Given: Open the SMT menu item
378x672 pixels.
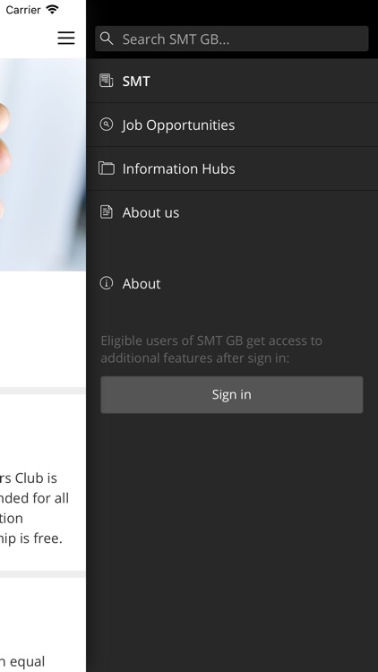Looking at the screenshot, I should pyautogui.click(x=232, y=81).
